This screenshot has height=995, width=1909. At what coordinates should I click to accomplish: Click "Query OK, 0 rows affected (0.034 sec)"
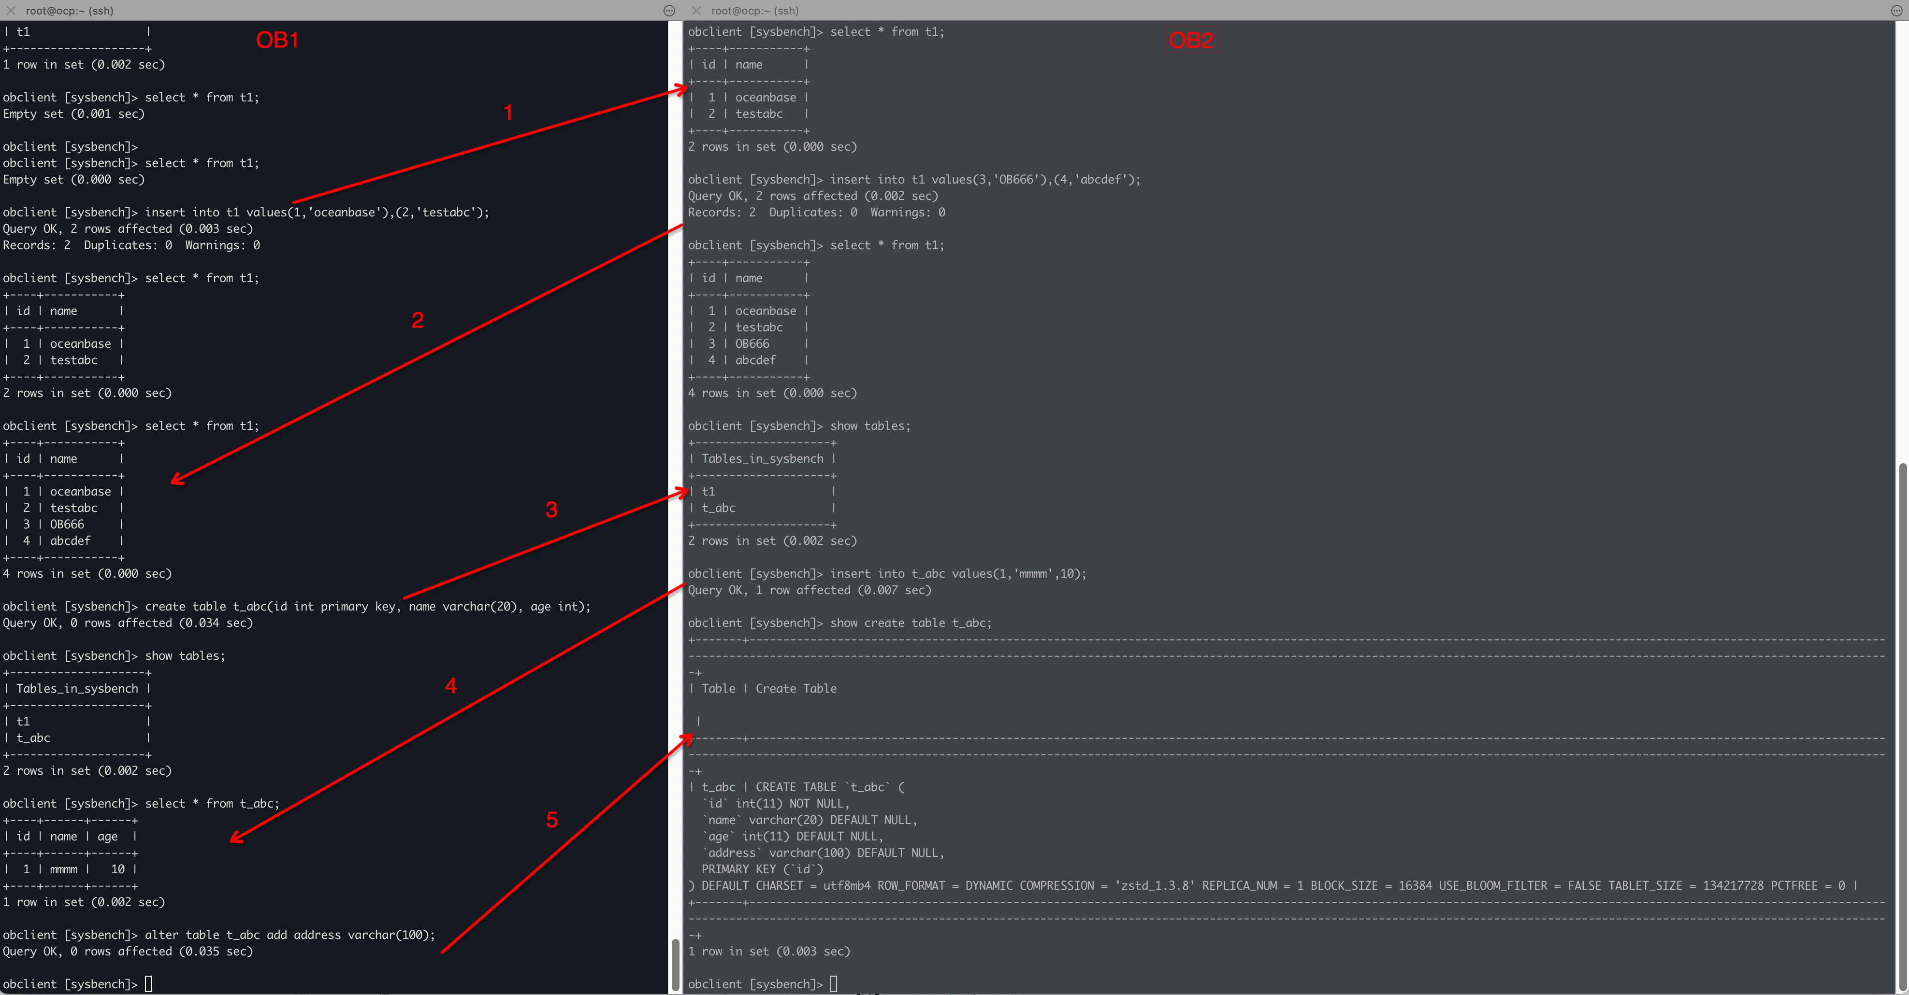pos(128,623)
